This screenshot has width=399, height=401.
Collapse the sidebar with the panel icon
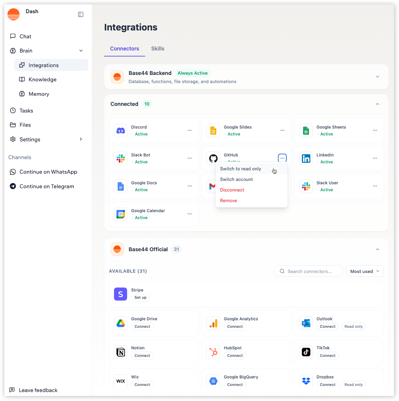[80, 14]
